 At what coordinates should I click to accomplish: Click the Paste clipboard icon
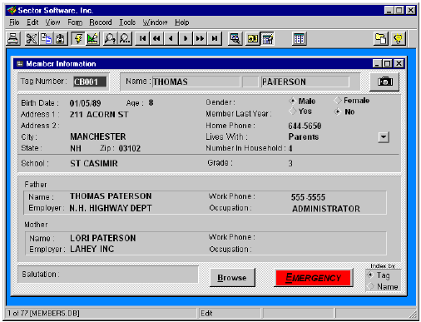tap(60, 38)
